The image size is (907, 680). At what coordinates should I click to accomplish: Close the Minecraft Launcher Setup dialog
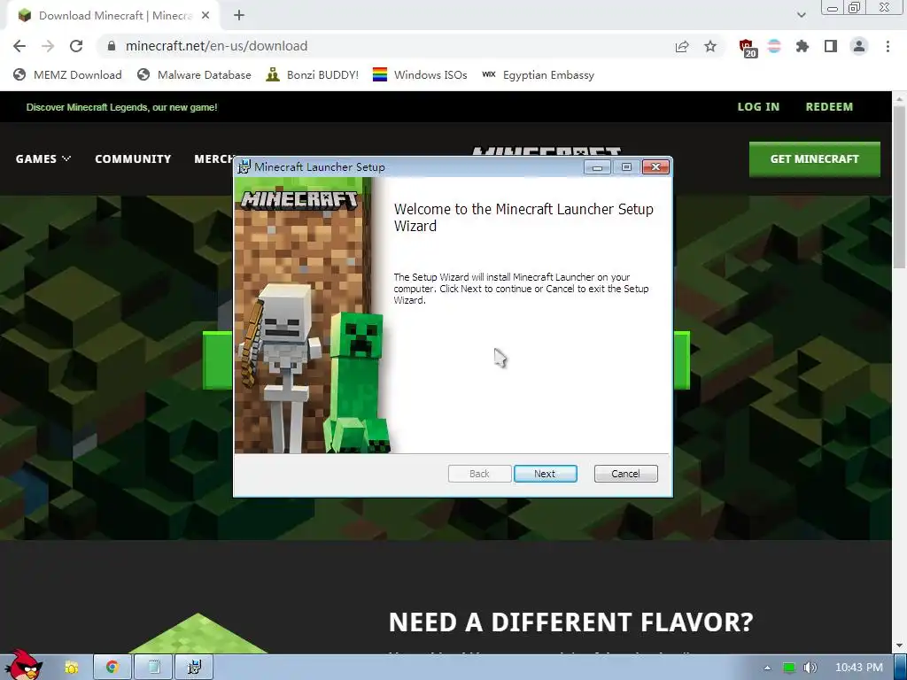(655, 167)
